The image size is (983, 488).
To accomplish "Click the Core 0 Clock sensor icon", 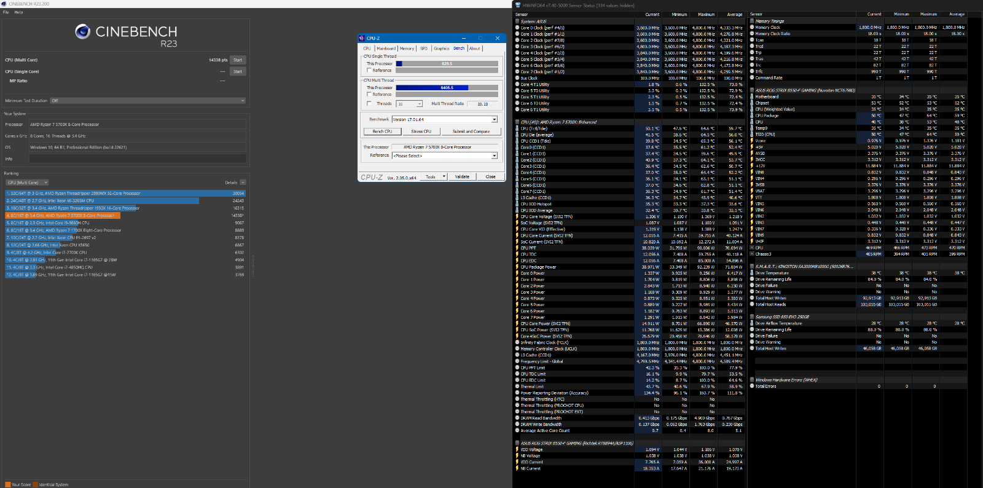I will (x=517, y=28).
